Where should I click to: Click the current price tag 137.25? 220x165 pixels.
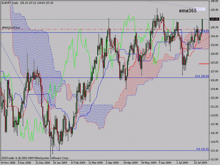pyautogui.click(x=214, y=19)
